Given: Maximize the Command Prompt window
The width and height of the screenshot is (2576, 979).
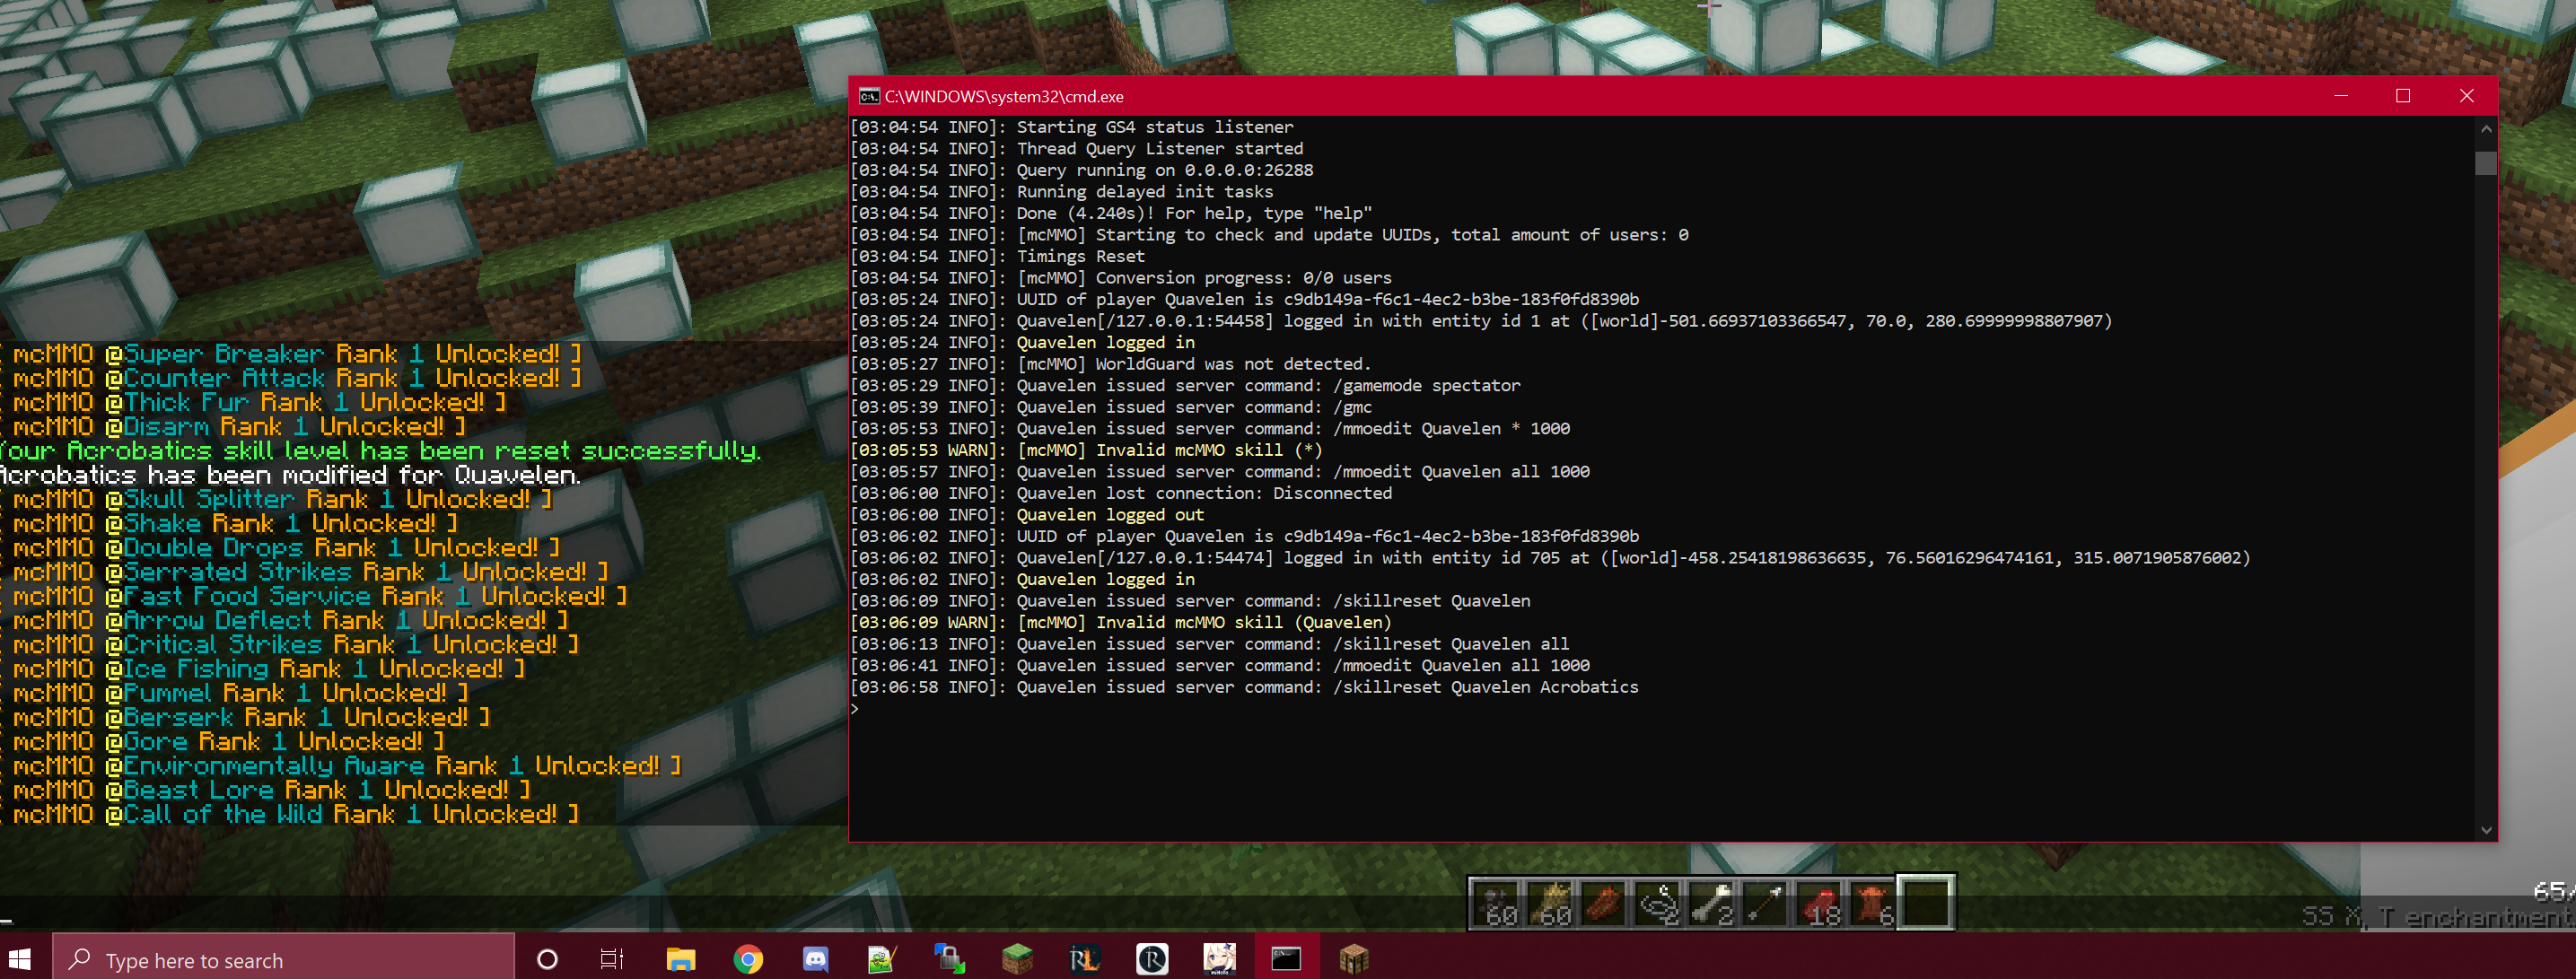Looking at the screenshot, I should (2404, 96).
